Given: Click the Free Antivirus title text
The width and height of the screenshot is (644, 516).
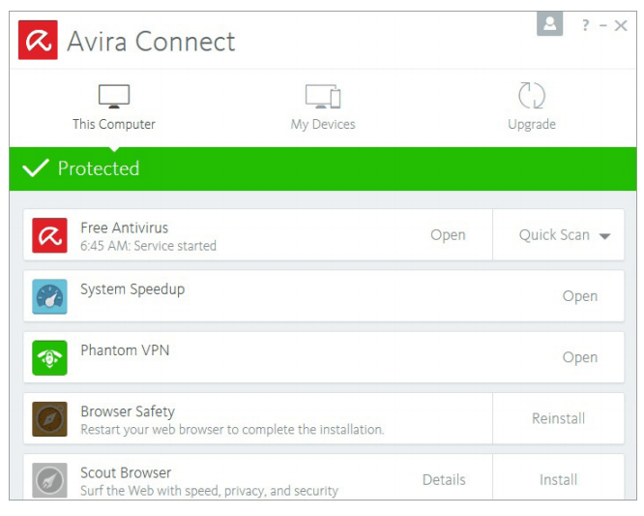Looking at the screenshot, I should tap(125, 228).
